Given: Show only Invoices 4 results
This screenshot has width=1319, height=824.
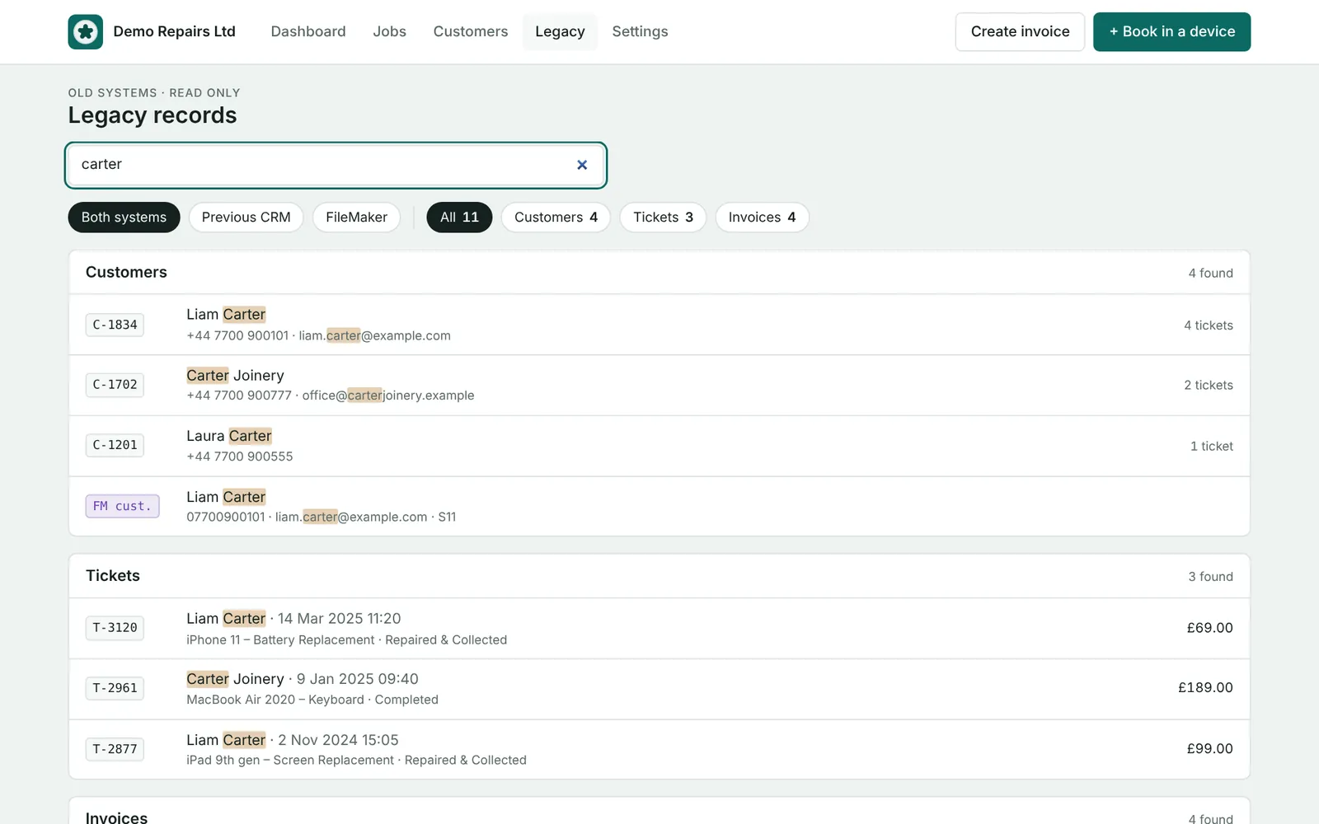Looking at the screenshot, I should pos(762,218).
